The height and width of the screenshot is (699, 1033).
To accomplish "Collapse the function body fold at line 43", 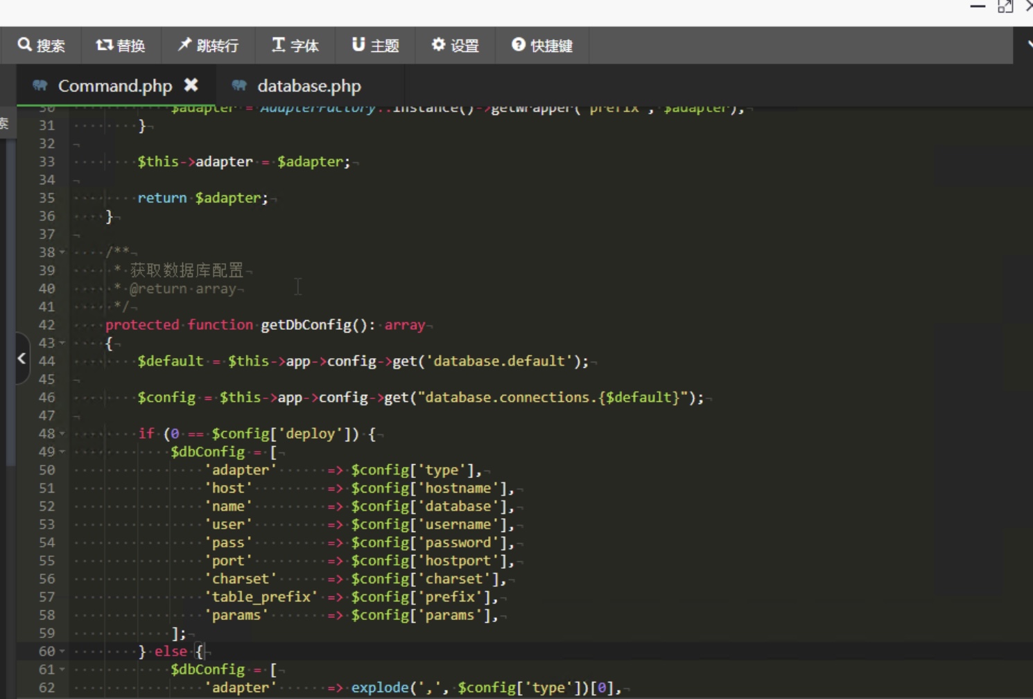I will 60,342.
